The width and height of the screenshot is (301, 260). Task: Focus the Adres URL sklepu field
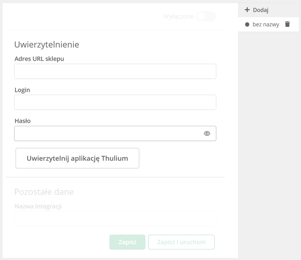[x=115, y=71]
